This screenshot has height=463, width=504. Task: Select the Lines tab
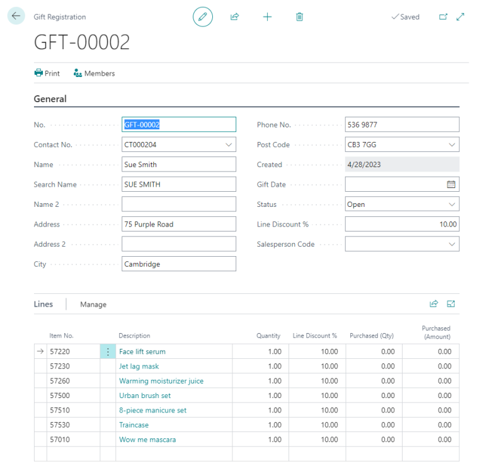pos(42,304)
